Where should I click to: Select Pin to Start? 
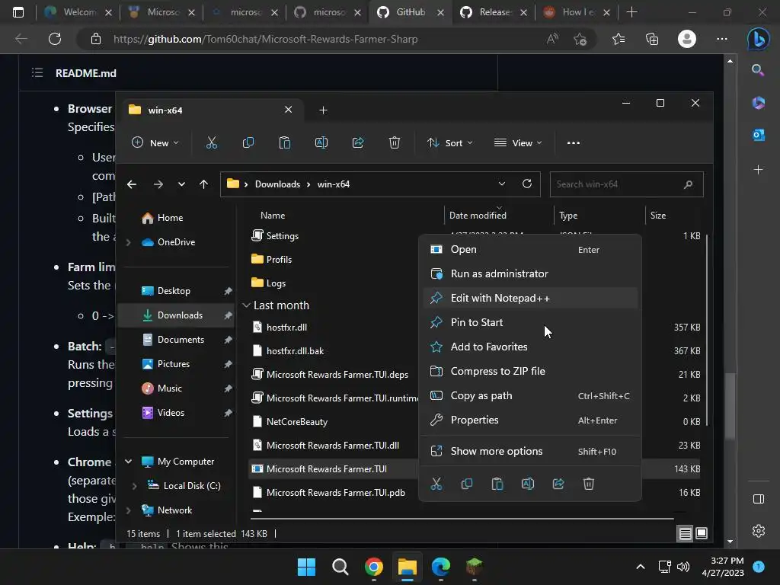click(x=530, y=322)
